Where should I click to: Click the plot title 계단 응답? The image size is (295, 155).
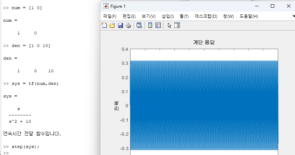[x=204, y=42]
